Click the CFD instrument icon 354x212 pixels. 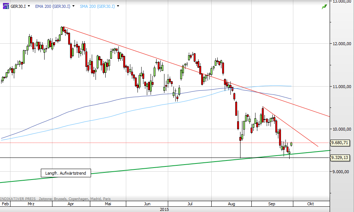pyautogui.click(x=6, y=6)
